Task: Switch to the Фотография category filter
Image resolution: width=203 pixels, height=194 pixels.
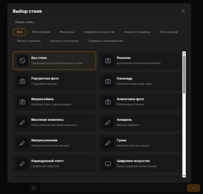Action: (41, 32)
